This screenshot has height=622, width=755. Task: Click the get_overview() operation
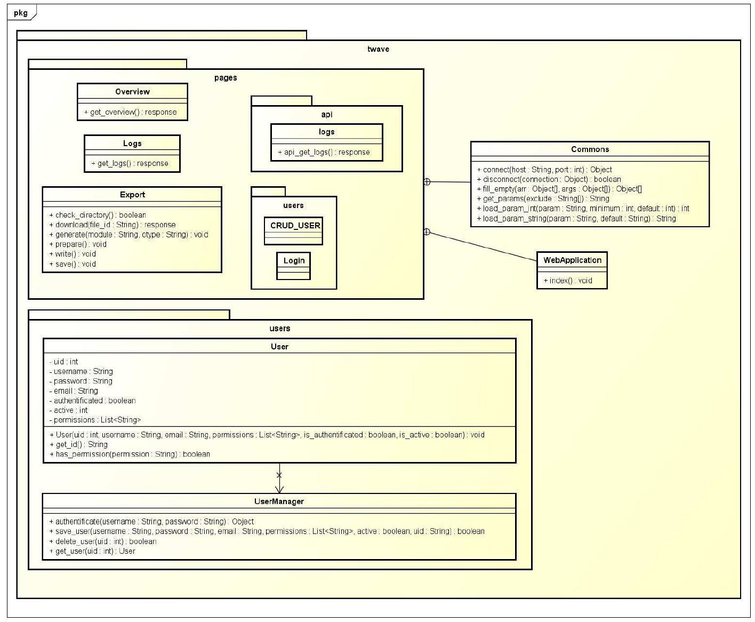pyautogui.click(x=130, y=112)
